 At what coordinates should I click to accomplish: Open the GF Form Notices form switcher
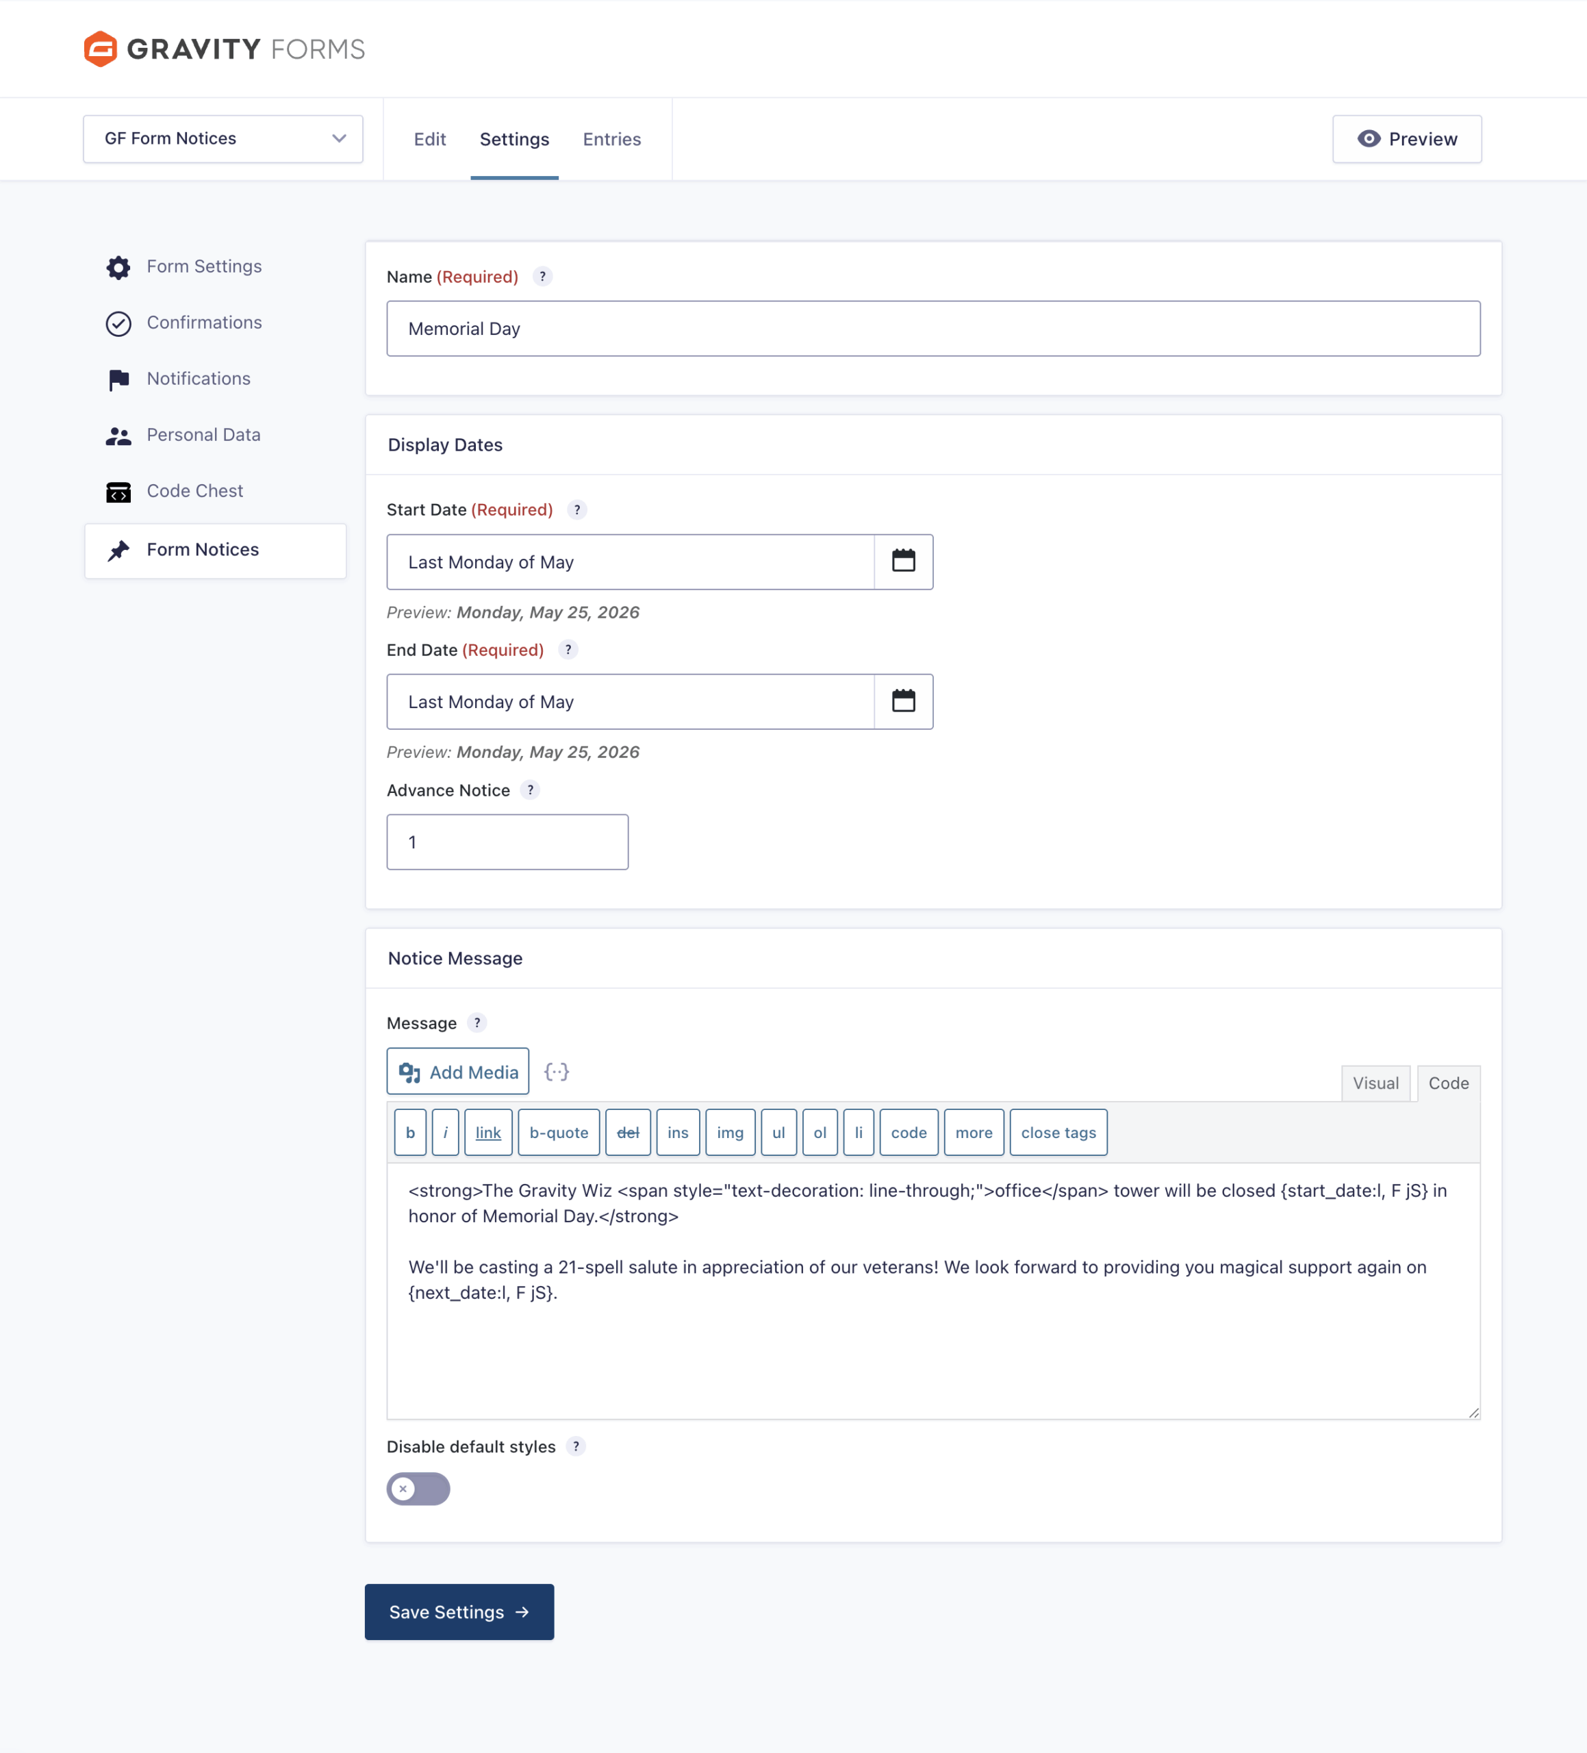223,139
